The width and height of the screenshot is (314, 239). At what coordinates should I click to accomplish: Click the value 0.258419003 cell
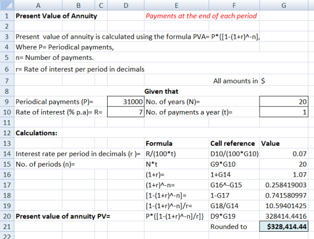(284, 185)
